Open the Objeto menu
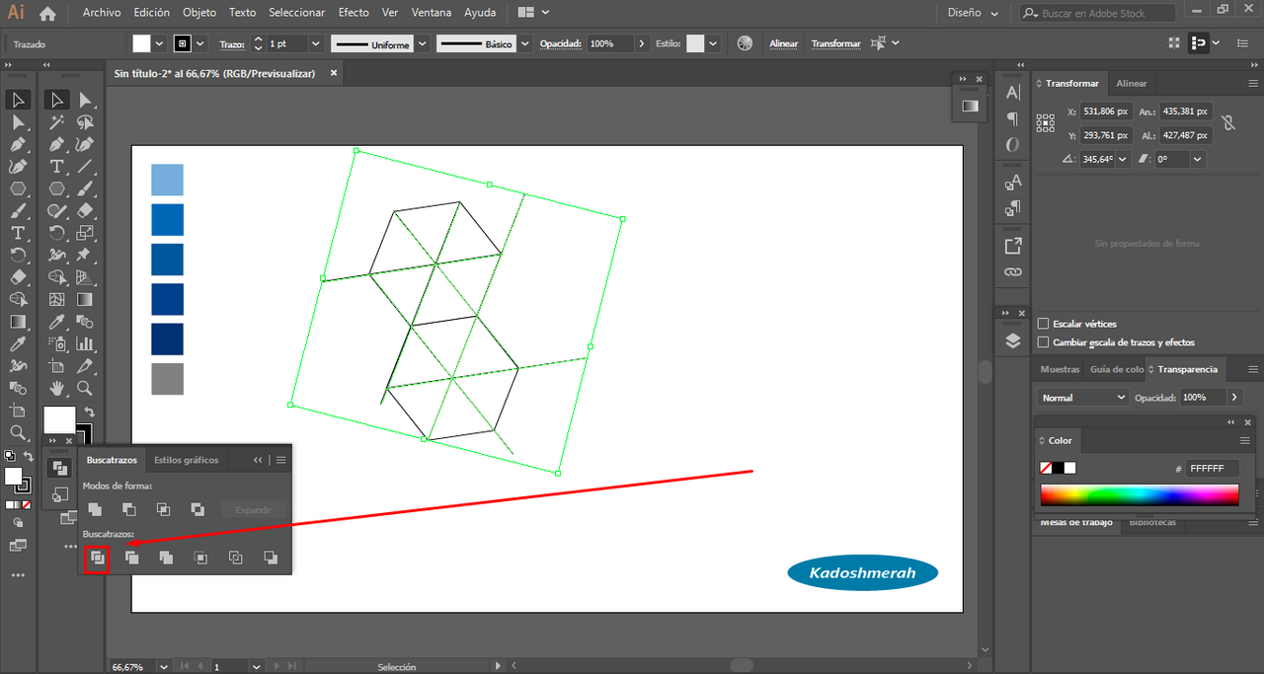 (x=199, y=13)
